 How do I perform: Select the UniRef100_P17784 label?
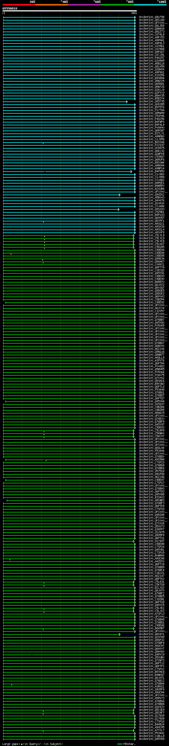pos(152,110)
